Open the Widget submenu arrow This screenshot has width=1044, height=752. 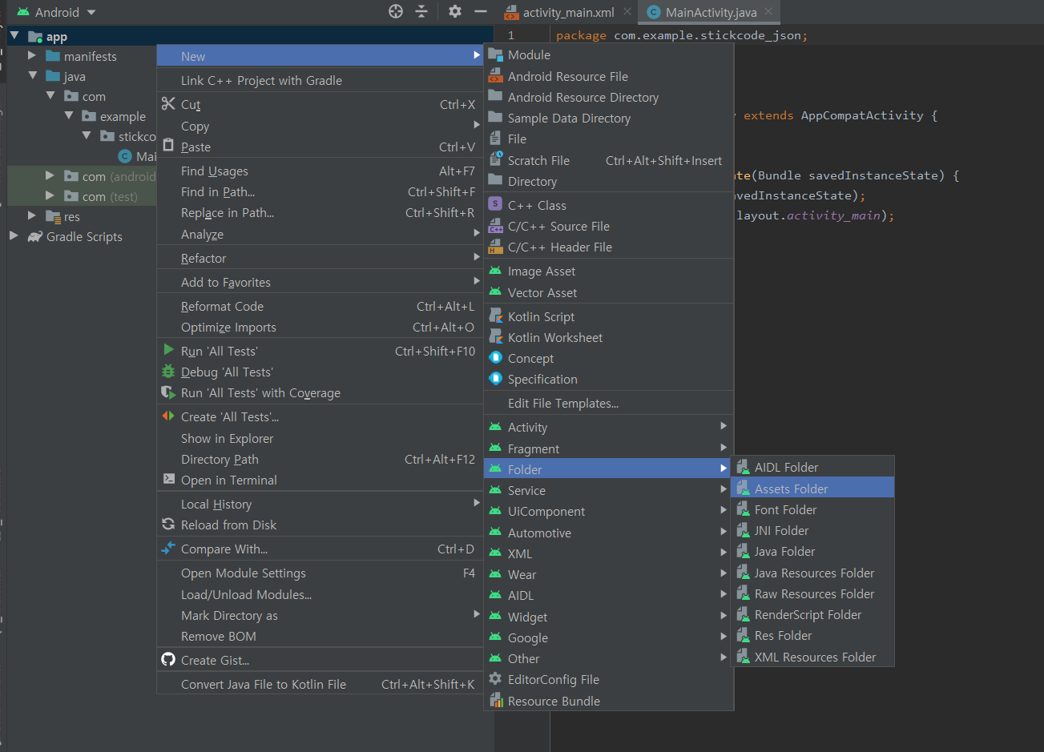click(724, 615)
